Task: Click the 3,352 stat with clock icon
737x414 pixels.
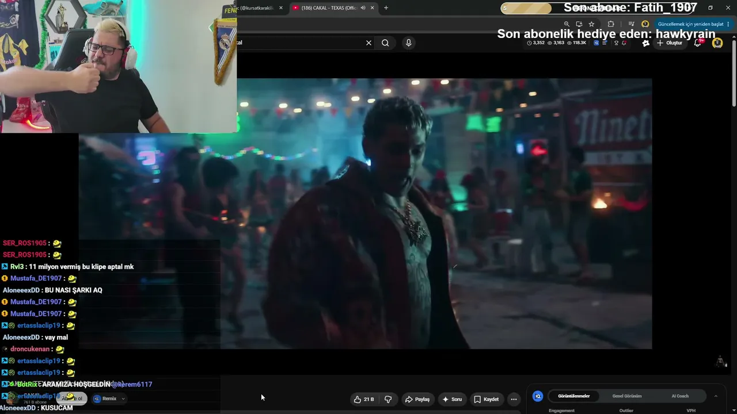Action: [x=535, y=43]
